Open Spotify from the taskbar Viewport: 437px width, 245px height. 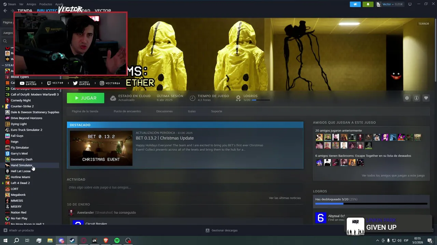pyautogui.click(x=117, y=240)
